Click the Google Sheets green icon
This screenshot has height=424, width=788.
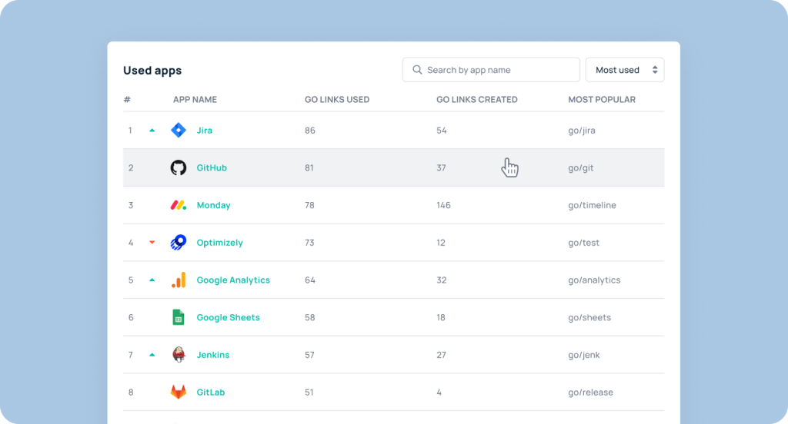click(179, 317)
